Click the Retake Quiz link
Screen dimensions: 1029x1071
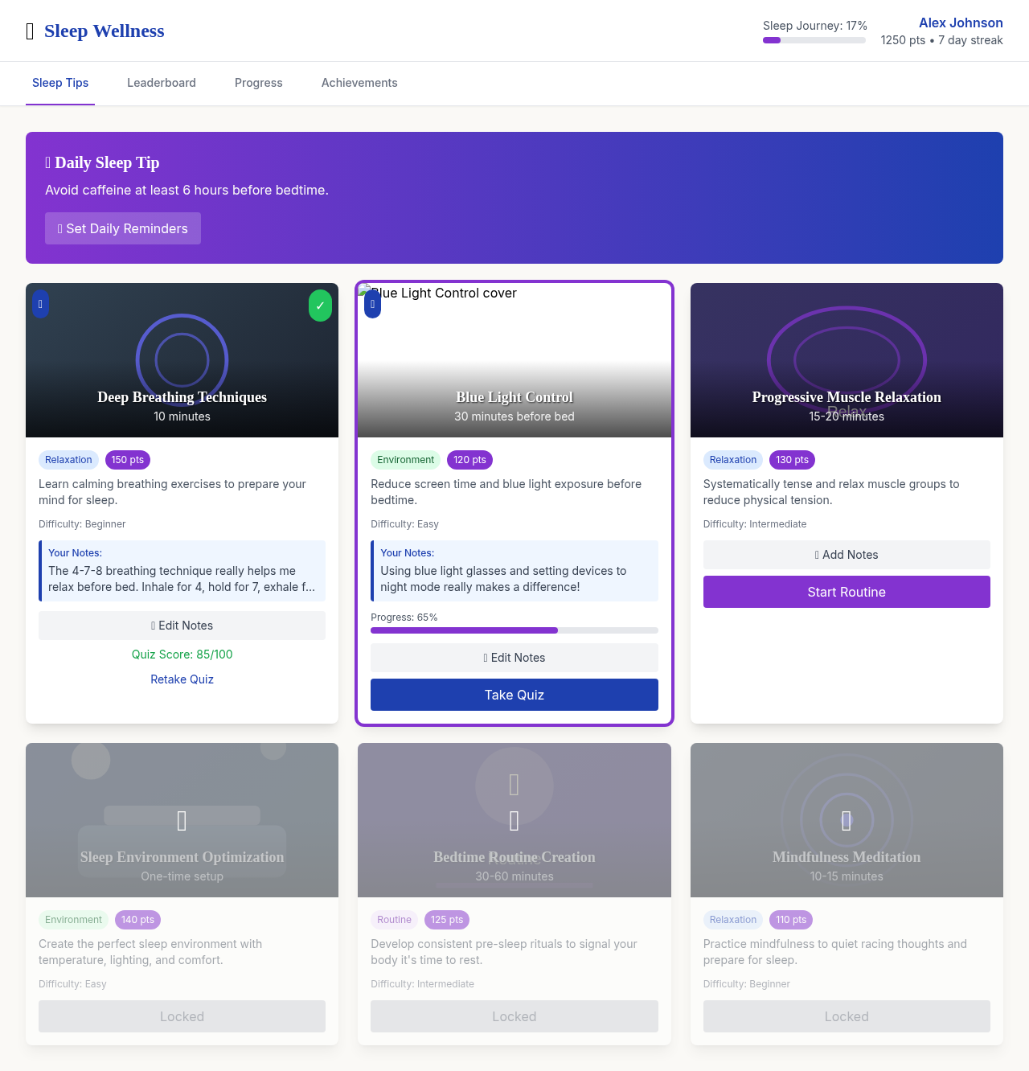[x=182, y=679]
